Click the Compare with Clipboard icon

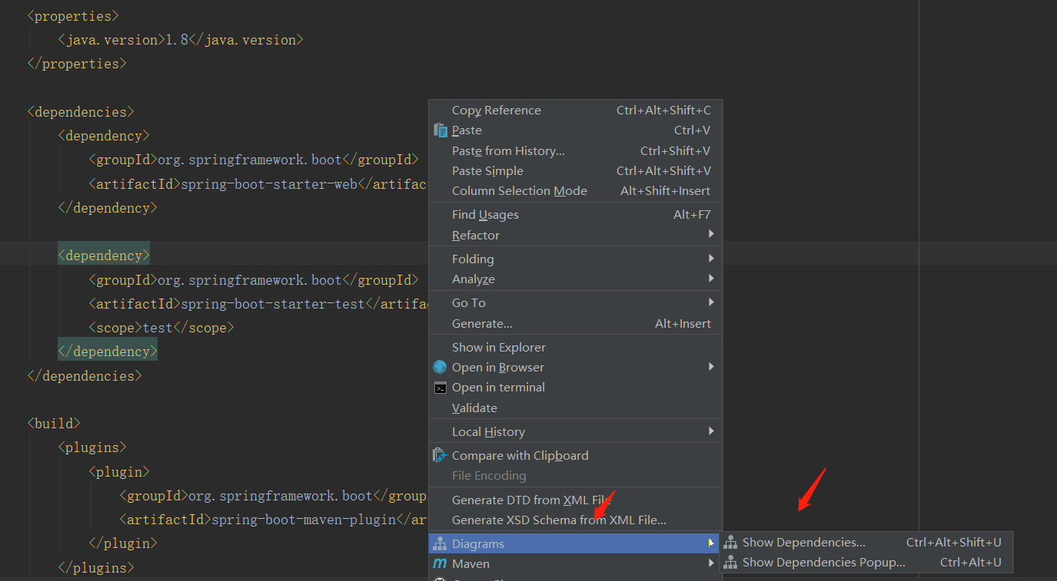click(440, 455)
